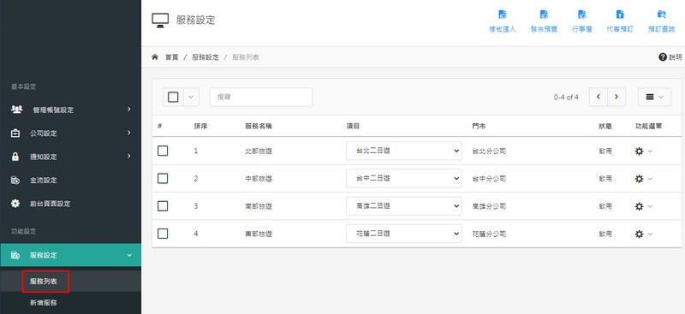Image resolution: width=685 pixels, height=314 pixels.
Task: Open gear menu for 南部旅遊 row
Action: coord(643,206)
